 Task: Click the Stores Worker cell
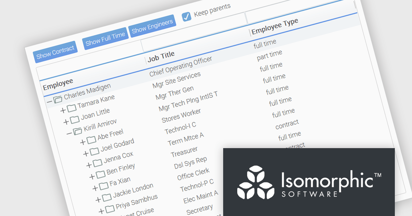pos(181,116)
